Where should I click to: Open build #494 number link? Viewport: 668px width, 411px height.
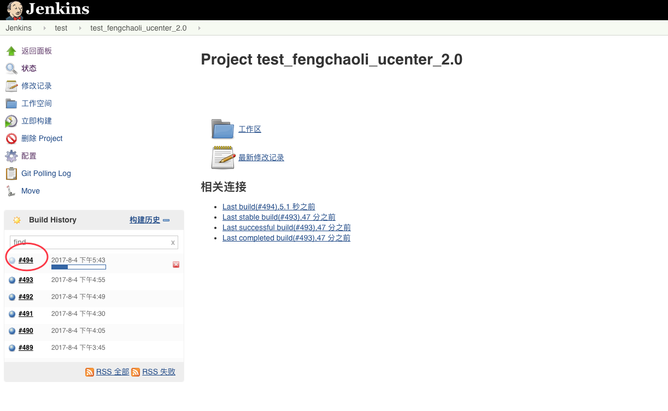pyautogui.click(x=26, y=260)
